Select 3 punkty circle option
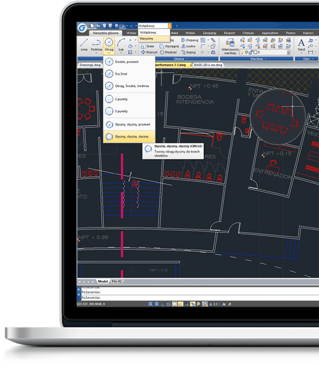Screen dimensions: 319x367 click(129, 111)
